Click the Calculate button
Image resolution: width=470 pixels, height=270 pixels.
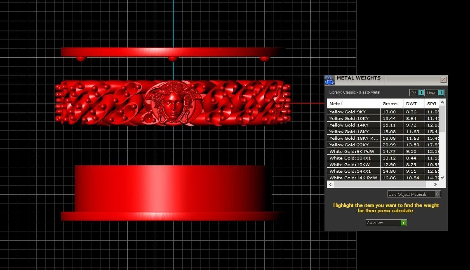pos(386,223)
